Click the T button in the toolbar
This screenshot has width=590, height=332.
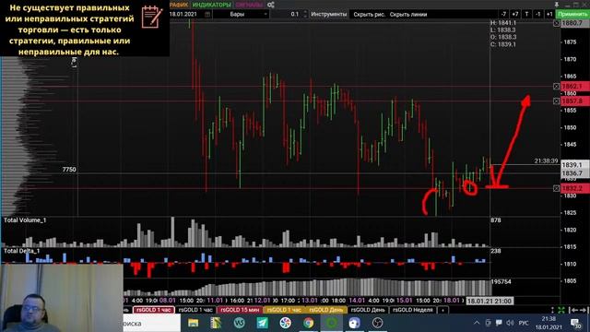tap(526, 15)
